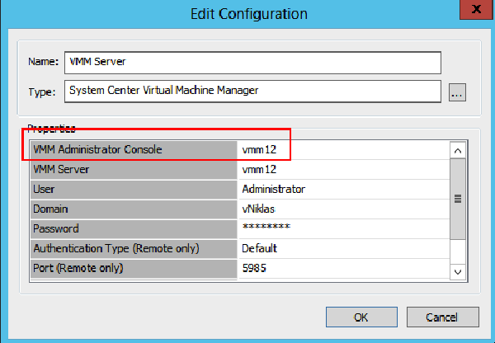Viewport: 495px width, 343px height.
Task: Edit the Domain value vNiklas
Action: [344, 209]
